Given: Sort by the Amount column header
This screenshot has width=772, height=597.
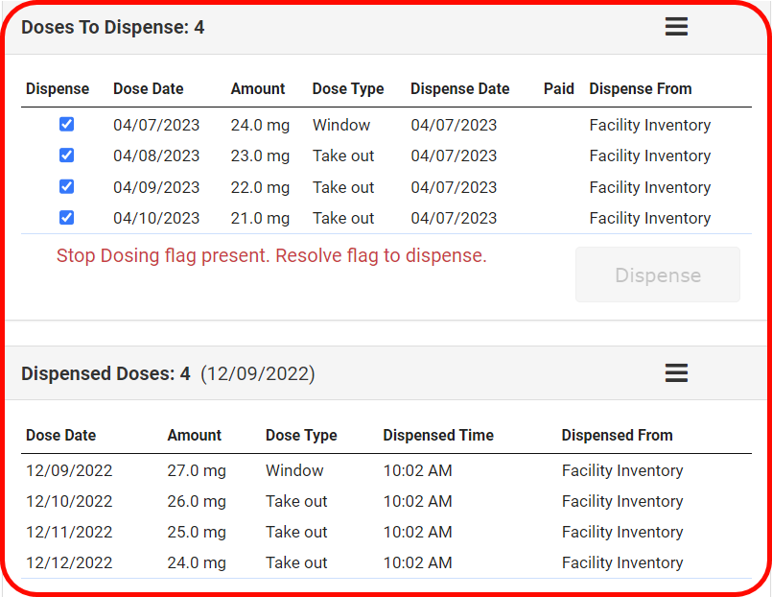Looking at the screenshot, I should (257, 88).
